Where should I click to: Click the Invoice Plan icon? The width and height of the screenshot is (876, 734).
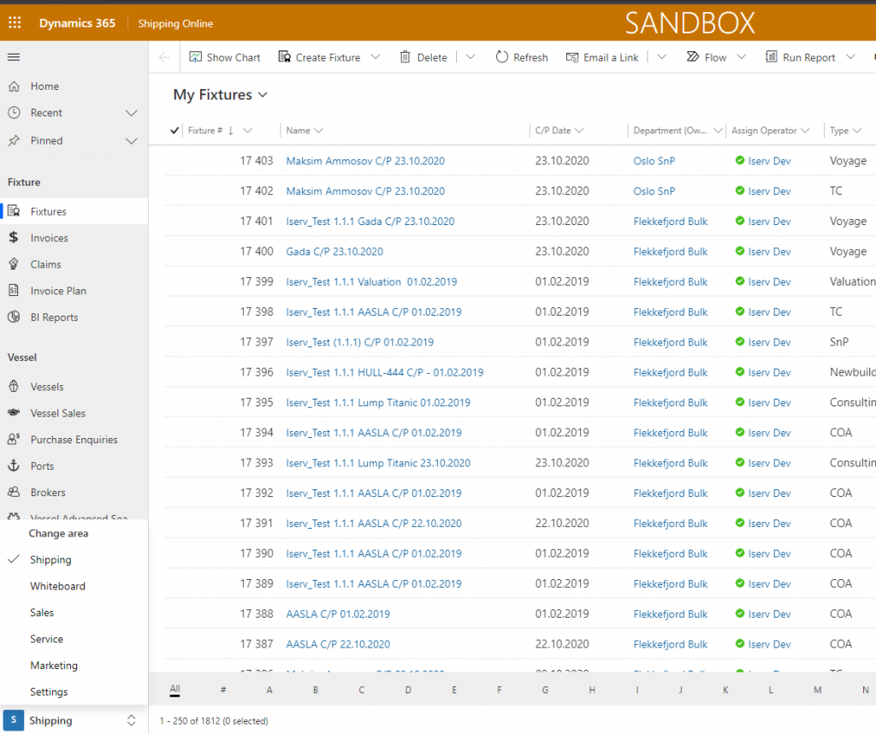click(14, 291)
